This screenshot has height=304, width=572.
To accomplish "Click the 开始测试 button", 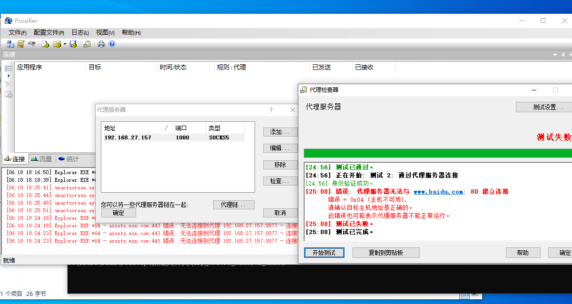I will point(324,253).
